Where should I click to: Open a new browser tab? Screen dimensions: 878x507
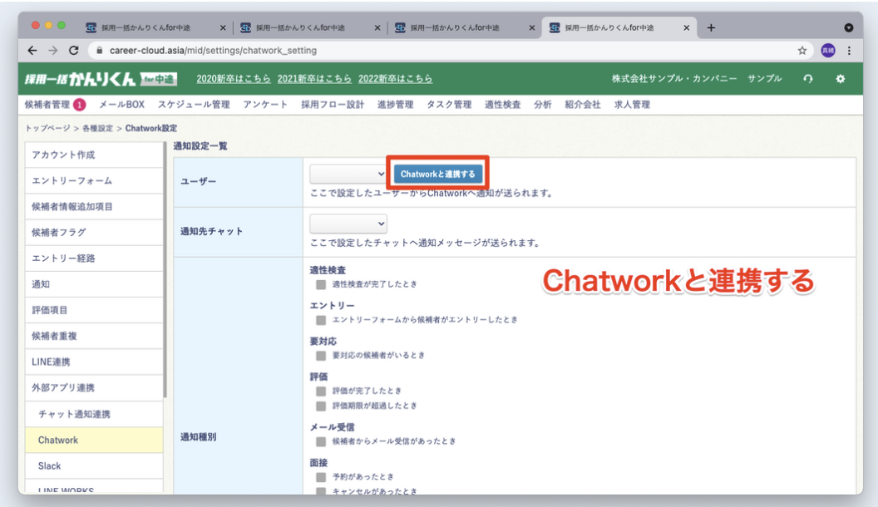(x=711, y=27)
